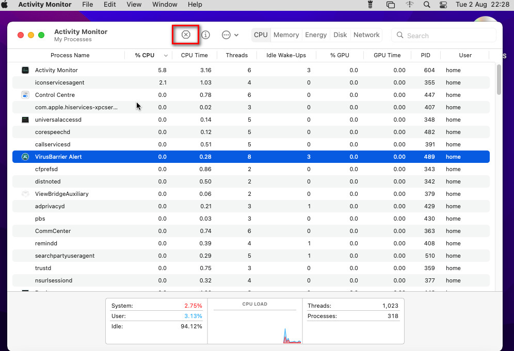Select the Activity Monitor process icon
This screenshot has width=514, height=351.
pyautogui.click(x=25, y=70)
